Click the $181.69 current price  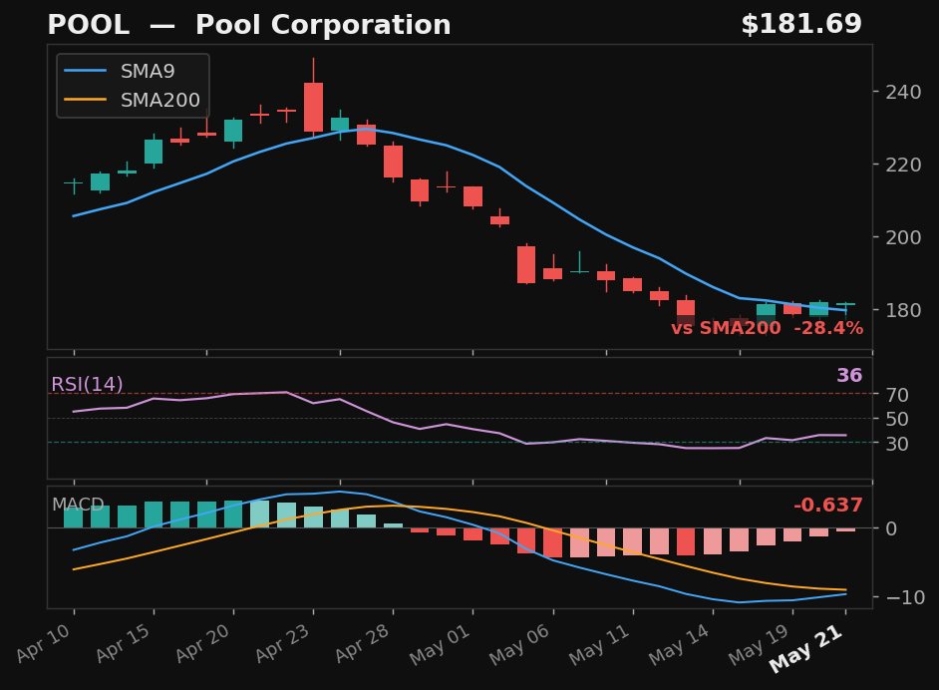click(801, 25)
